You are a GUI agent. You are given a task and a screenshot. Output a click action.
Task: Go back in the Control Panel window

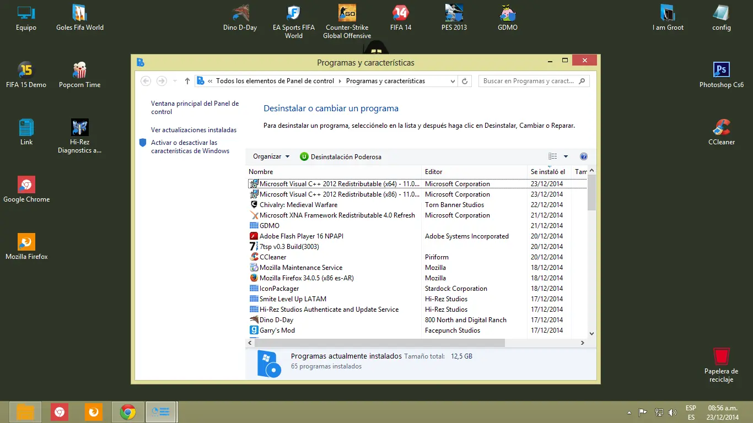[x=146, y=81]
